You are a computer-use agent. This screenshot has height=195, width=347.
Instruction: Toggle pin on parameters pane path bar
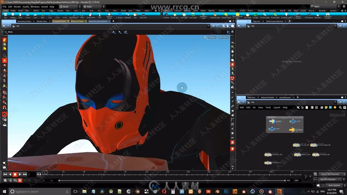pyautogui.click(x=340, y=26)
